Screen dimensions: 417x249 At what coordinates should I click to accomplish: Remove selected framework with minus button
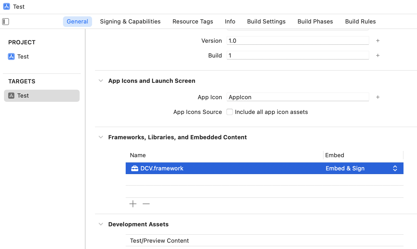(x=146, y=204)
